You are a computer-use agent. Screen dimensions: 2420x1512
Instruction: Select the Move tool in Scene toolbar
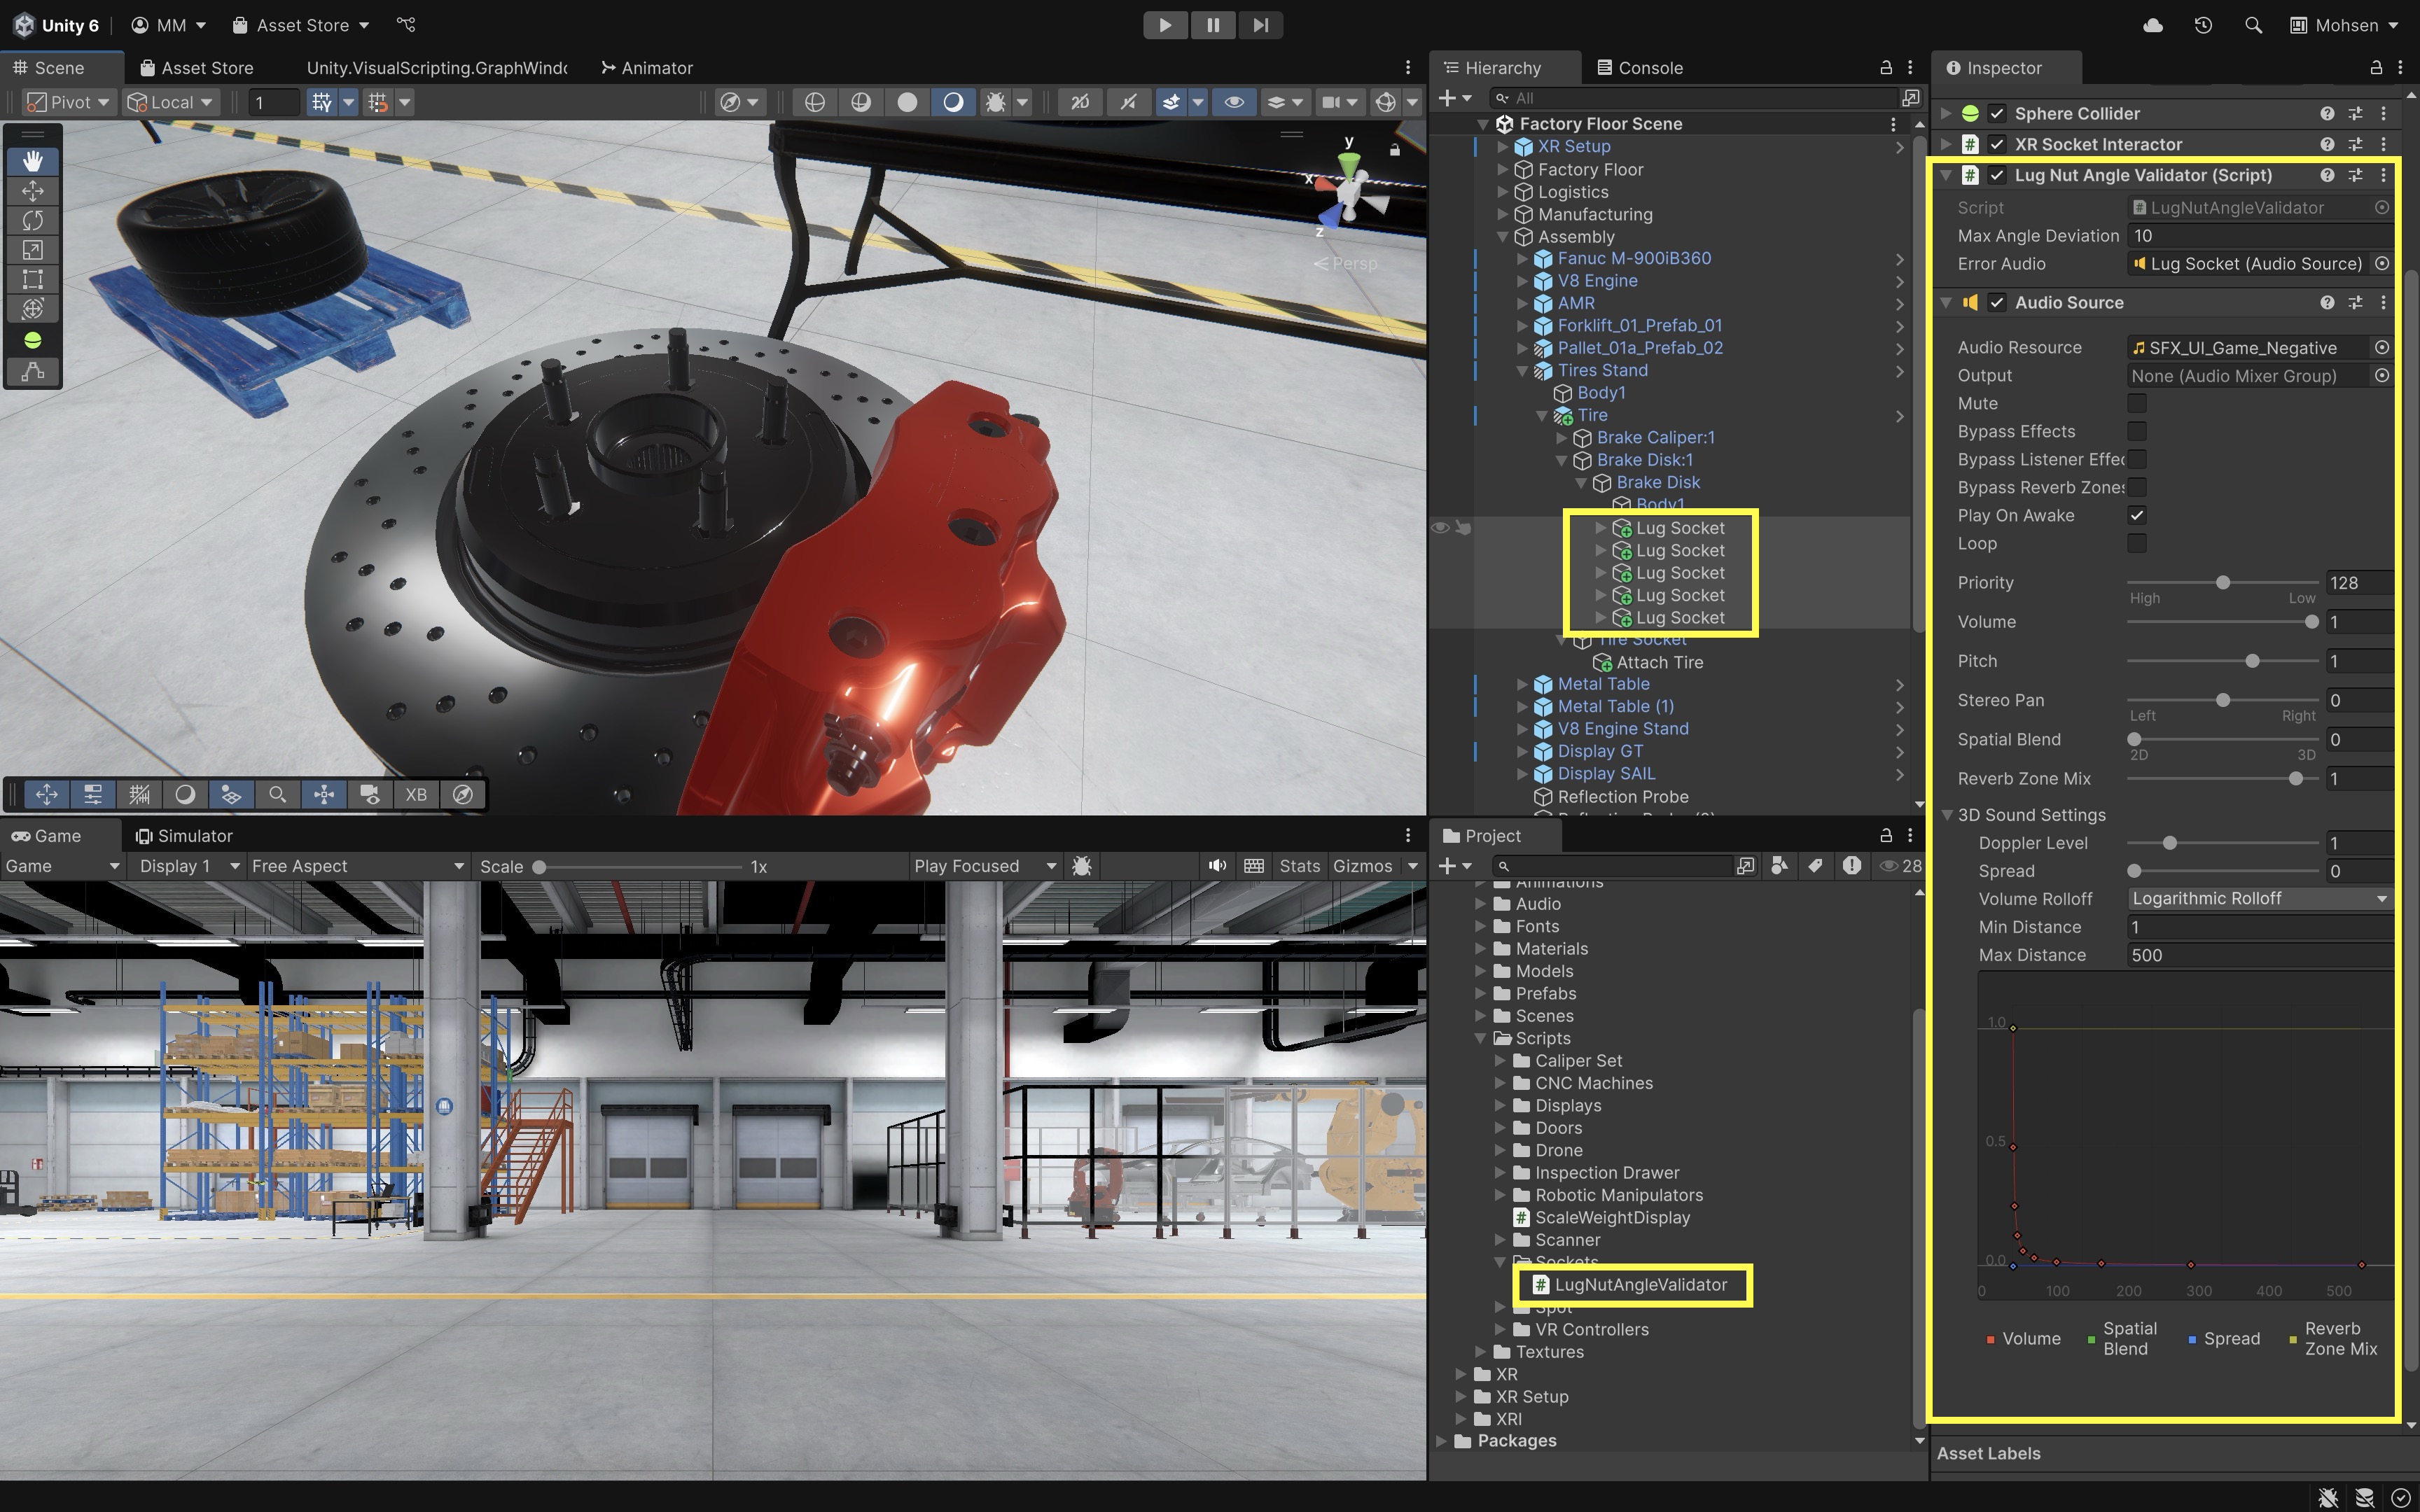(32, 190)
